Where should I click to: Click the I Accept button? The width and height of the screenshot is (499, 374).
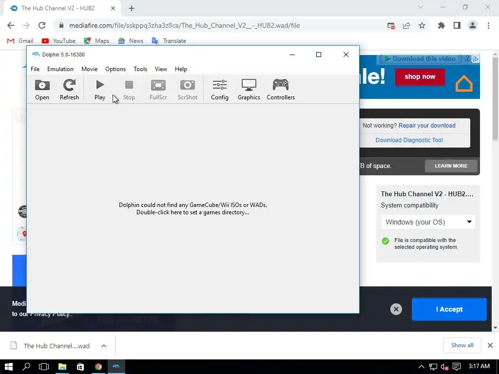[449, 309]
